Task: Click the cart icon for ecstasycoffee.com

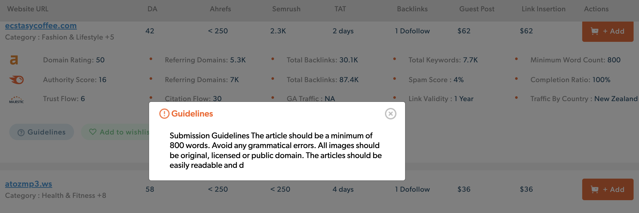Action: coord(595,31)
